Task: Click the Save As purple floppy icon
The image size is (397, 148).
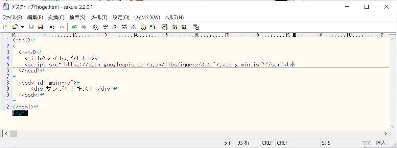Action: point(41,27)
